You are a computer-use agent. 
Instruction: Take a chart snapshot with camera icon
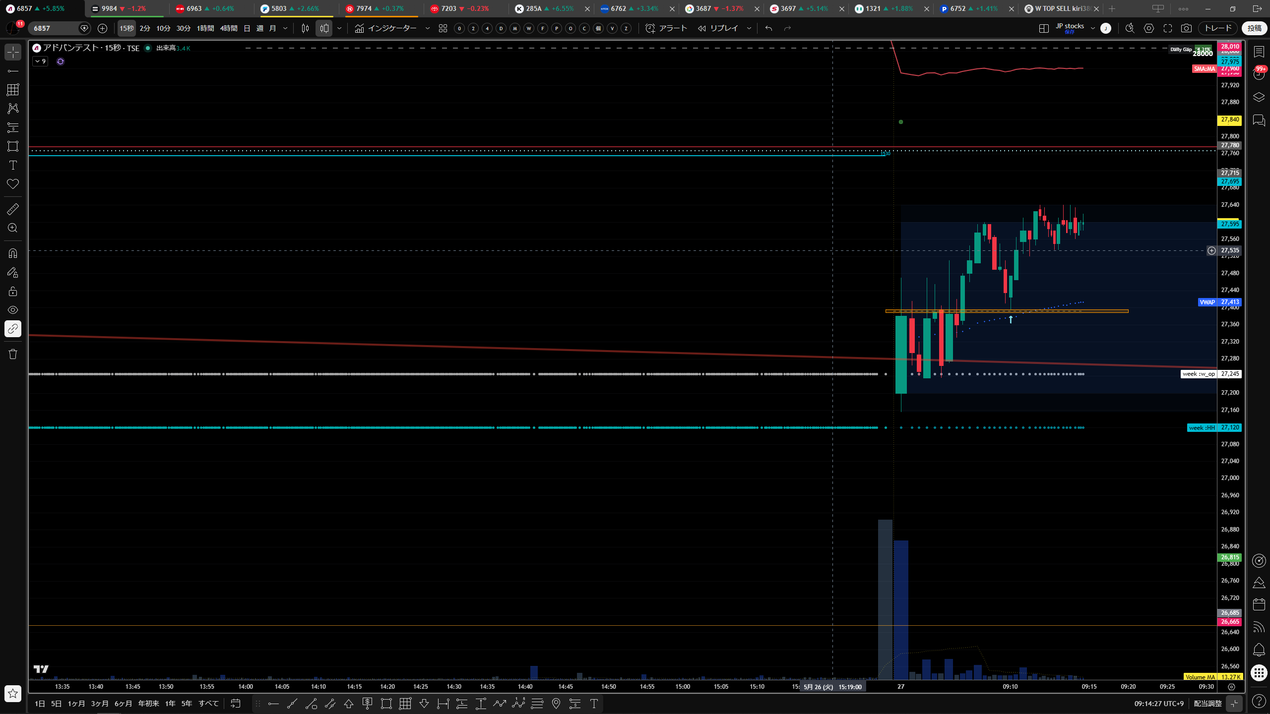pyautogui.click(x=1186, y=28)
